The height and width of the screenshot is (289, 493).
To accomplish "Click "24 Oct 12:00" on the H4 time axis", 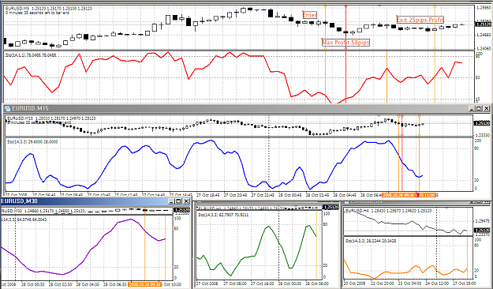I will [437, 283].
